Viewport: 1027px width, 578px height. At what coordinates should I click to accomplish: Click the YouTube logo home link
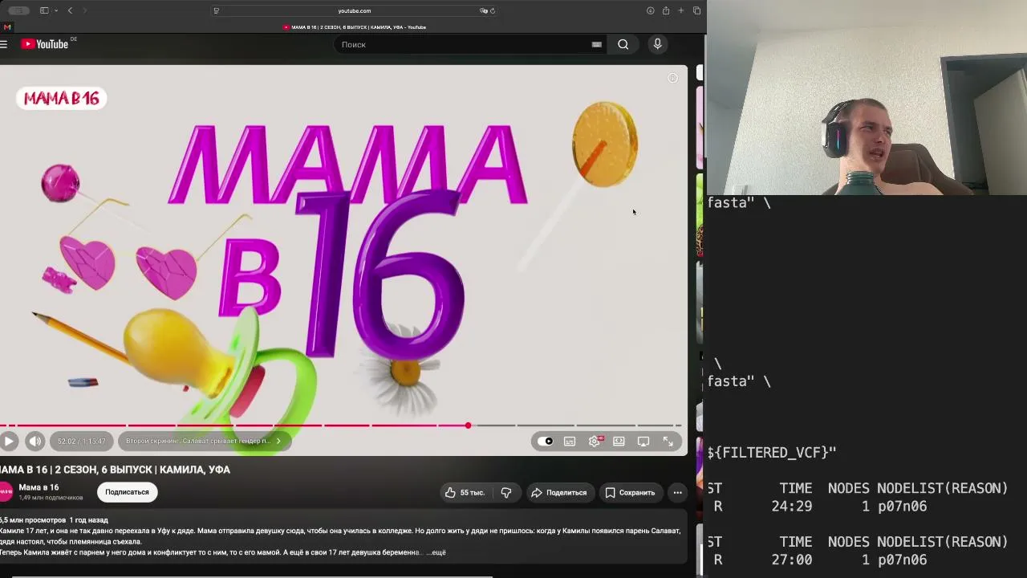(47, 44)
